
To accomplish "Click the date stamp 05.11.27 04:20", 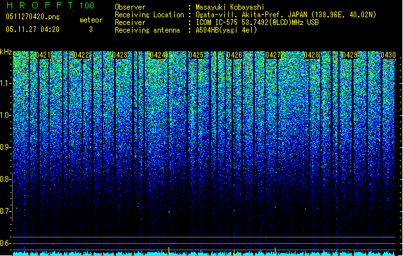I will (33, 29).
